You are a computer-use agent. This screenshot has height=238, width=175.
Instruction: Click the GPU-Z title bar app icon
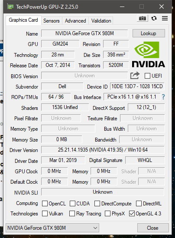point(10,7)
